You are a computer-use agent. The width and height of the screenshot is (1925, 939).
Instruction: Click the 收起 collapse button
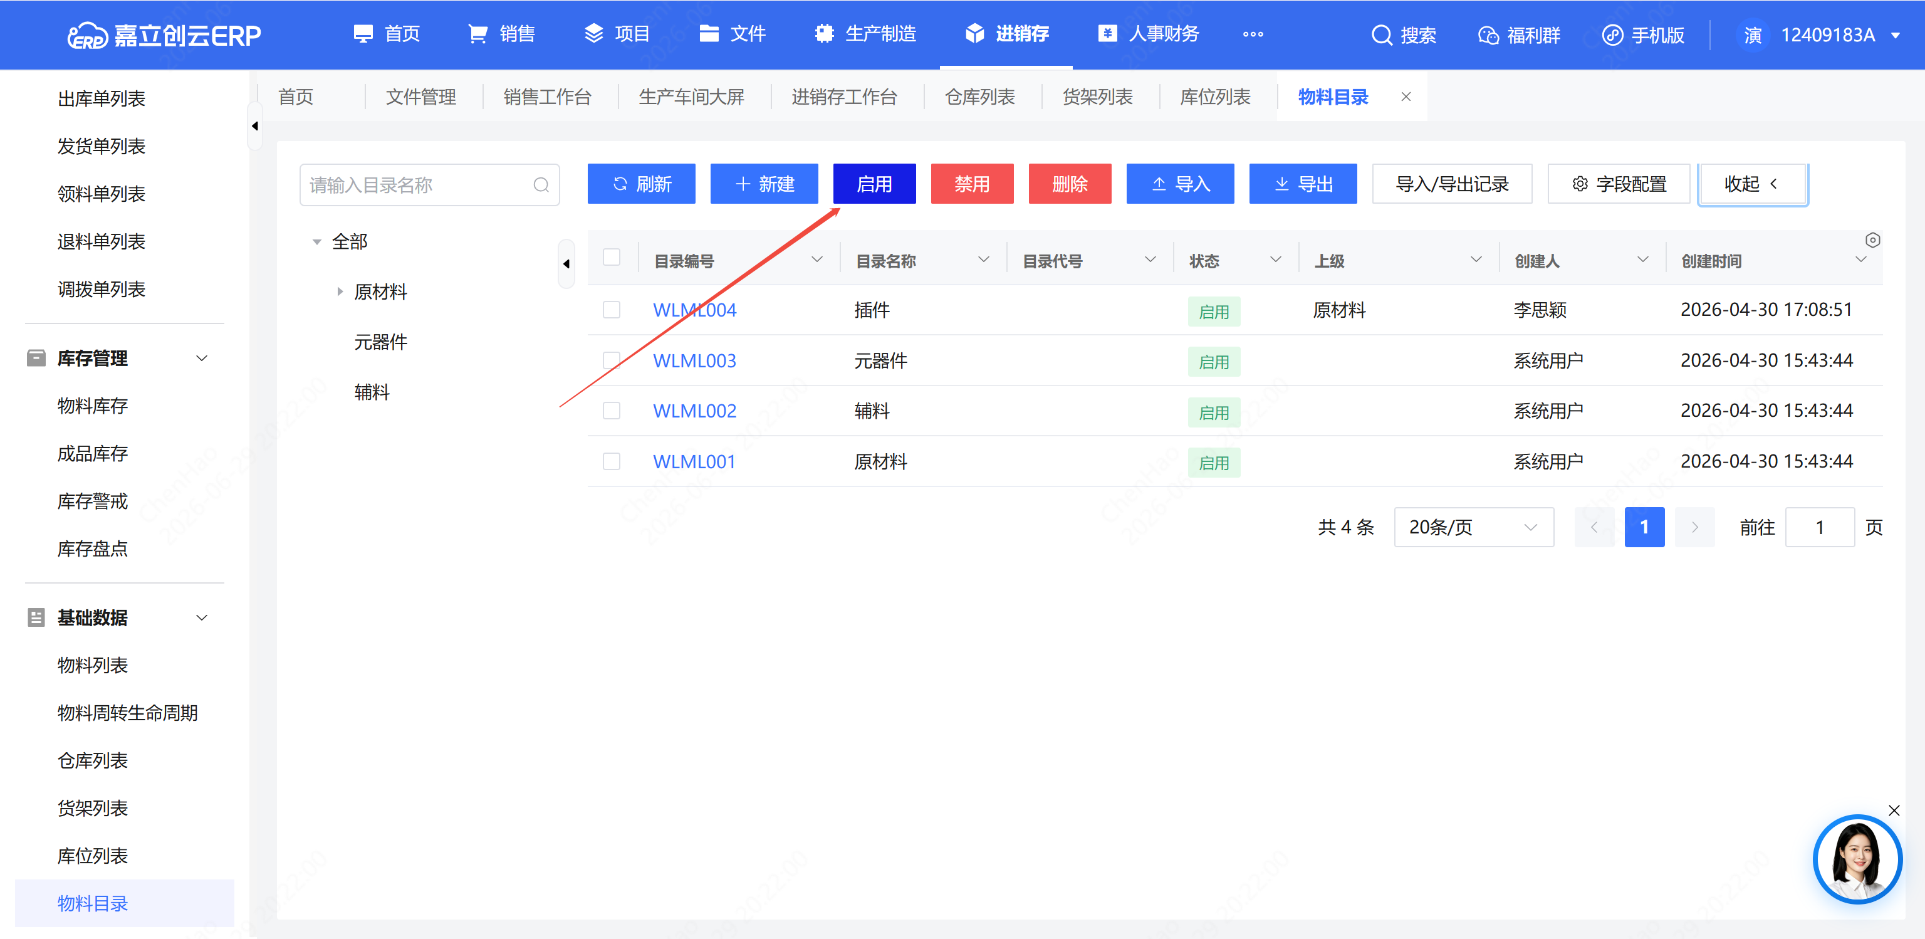(x=1753, y=184)
